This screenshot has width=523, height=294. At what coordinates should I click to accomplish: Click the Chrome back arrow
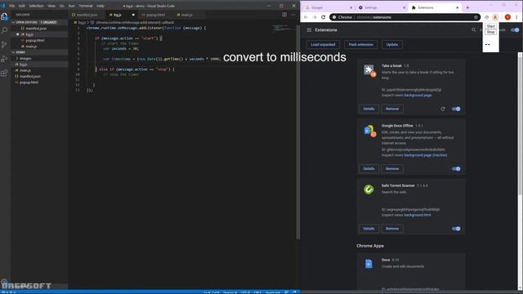[306, 17]
